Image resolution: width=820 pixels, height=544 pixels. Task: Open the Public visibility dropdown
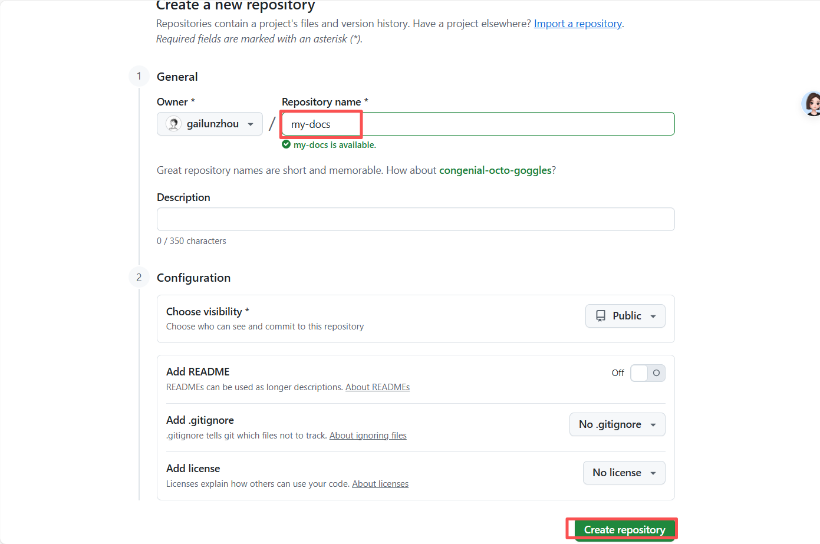(625, 316)
